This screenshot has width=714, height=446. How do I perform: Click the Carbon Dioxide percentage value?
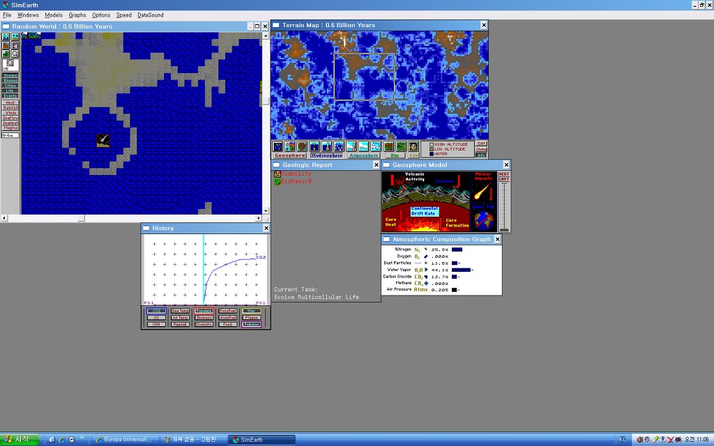[440, 277]
